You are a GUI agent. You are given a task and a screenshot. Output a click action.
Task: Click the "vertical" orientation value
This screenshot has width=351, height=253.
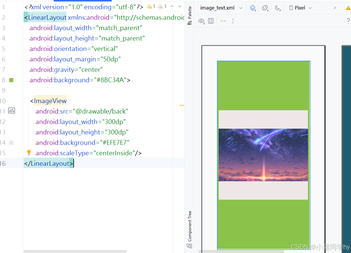[104, 49]
